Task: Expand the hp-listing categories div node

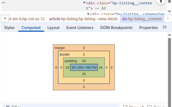Action: click(88, 14)
